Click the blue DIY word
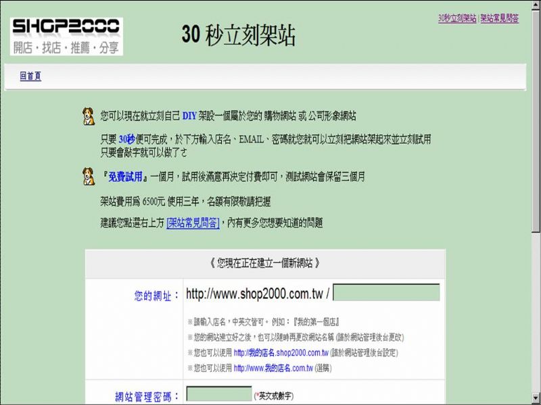 [x=189, y=115]
